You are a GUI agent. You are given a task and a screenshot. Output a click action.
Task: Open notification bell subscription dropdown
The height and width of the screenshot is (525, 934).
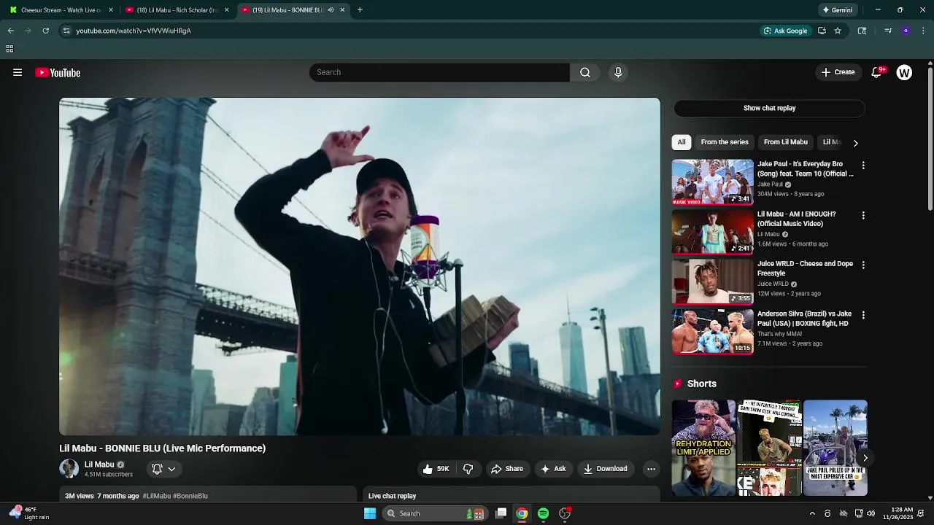[163, 469]
